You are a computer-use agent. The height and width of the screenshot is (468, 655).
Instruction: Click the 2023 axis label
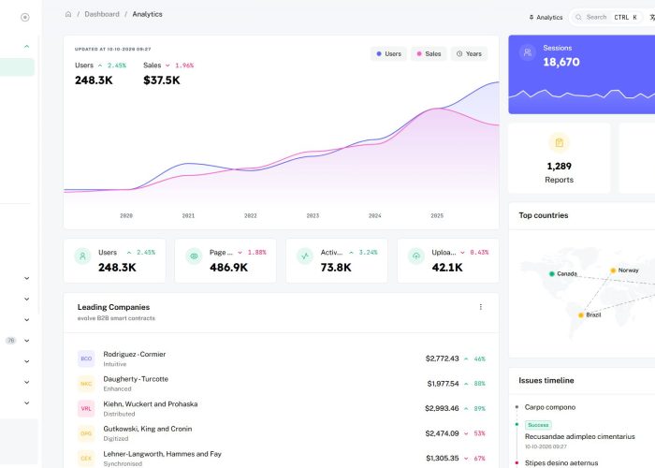pos(313,216)
